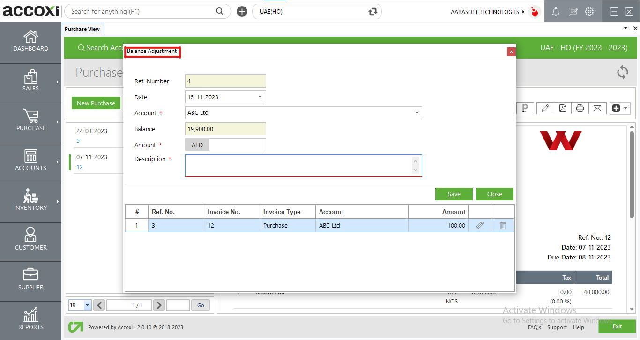Open edit pencil icon in the toolbar
640x340 pixels.
[x=545, y=108]
